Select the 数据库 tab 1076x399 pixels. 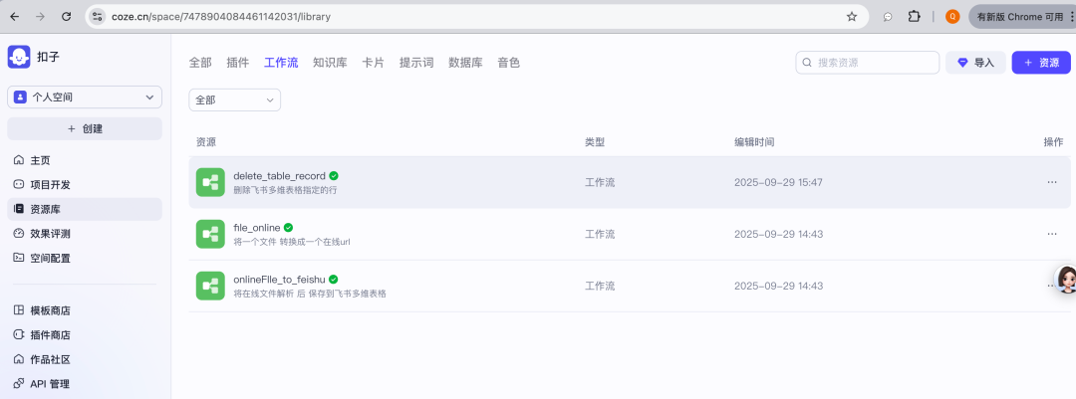coord(465,63)
